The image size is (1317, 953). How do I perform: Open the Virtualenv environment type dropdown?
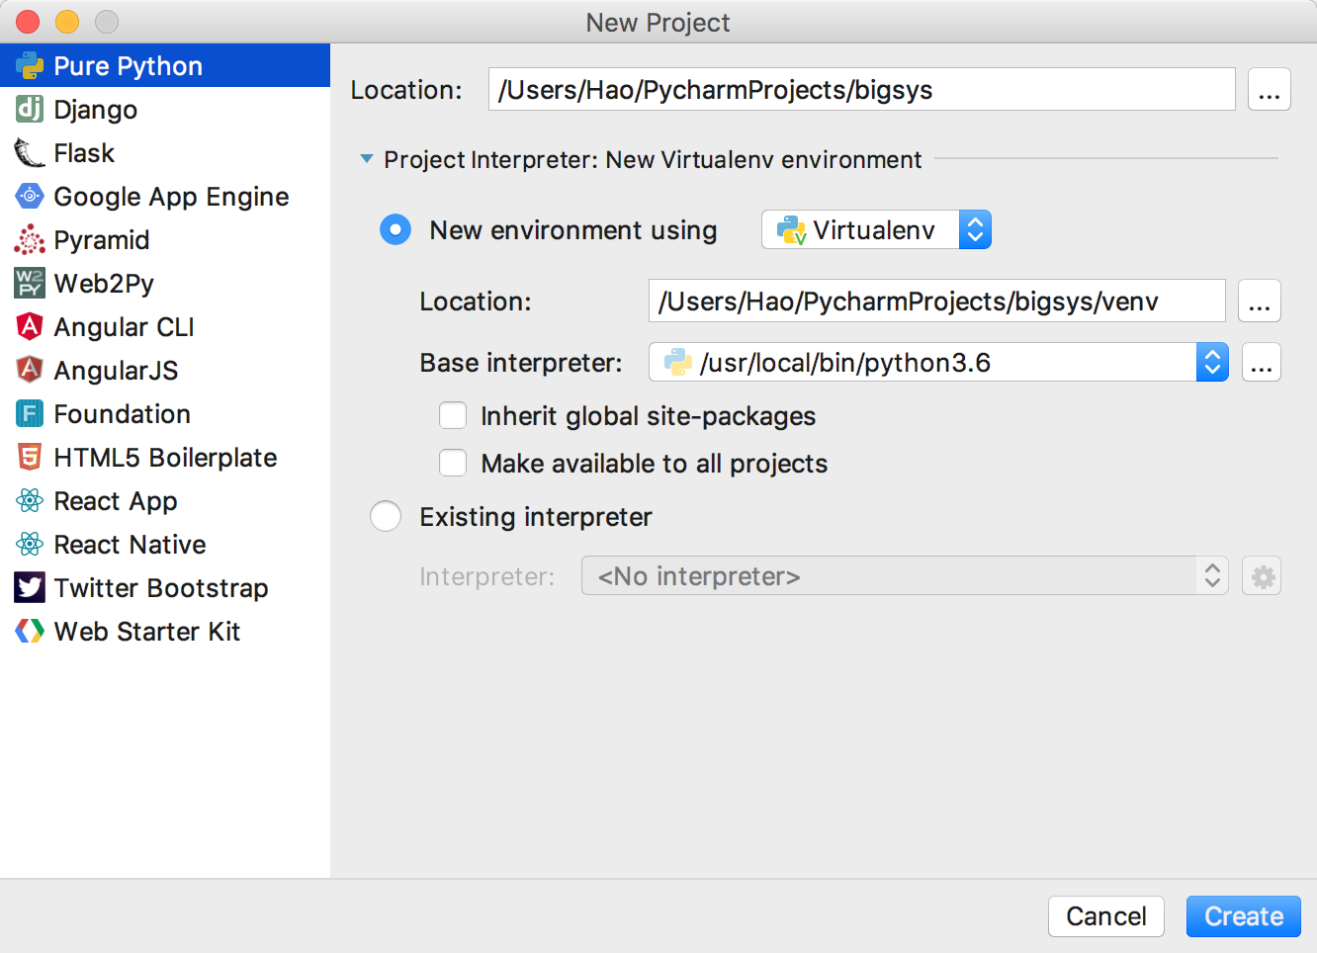(x=876, y=230)
